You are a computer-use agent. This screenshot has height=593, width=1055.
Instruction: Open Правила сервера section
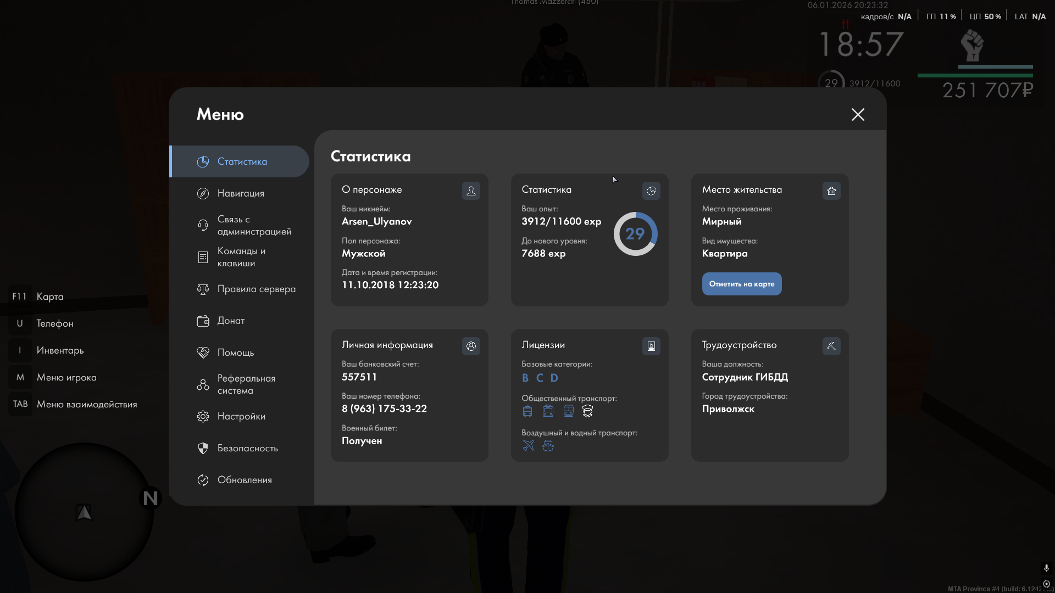[256, 289]
